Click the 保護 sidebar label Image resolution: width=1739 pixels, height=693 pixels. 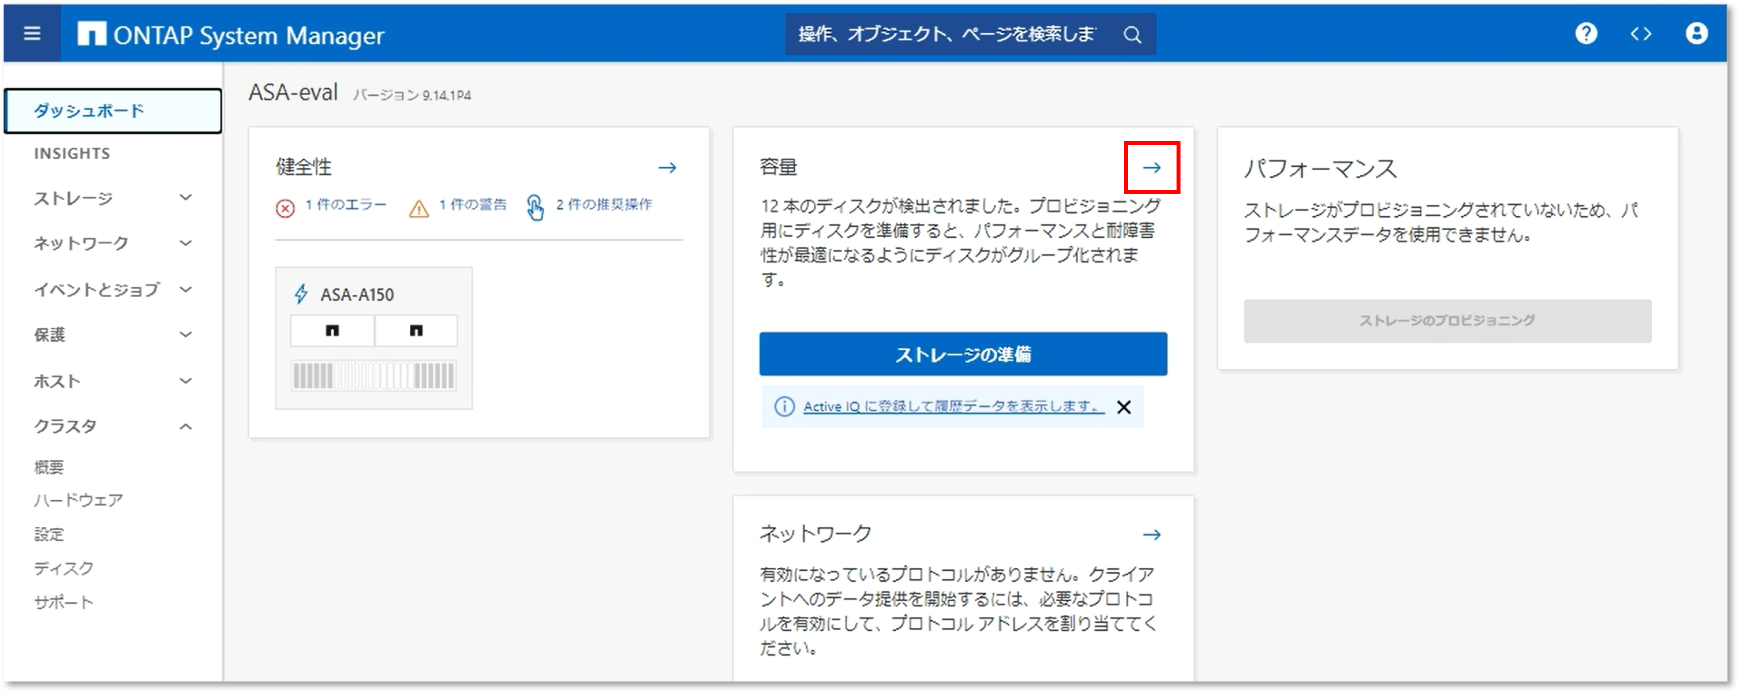coord(49,335)
